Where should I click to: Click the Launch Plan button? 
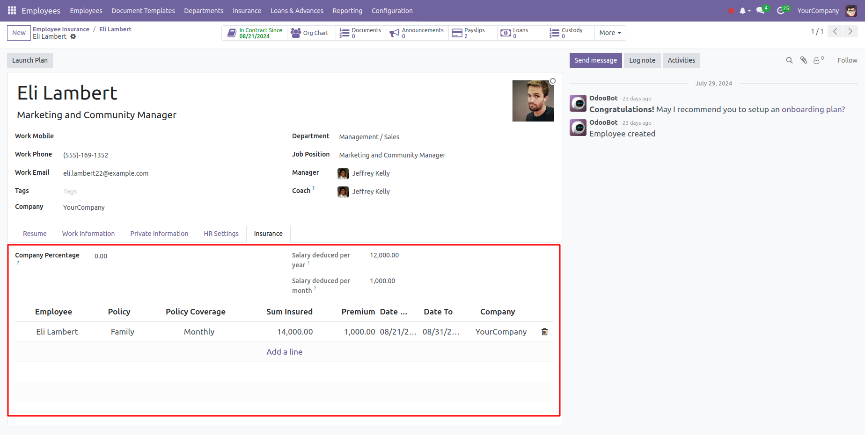[30, 60]
